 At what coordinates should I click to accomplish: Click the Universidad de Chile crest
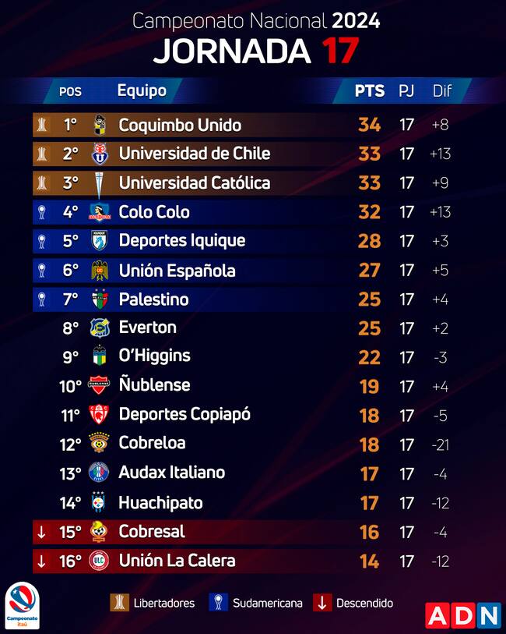(99, 154)
